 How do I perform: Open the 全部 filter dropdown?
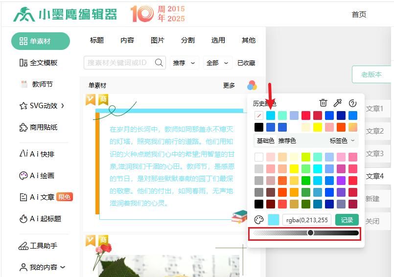[x=217, y=63]
